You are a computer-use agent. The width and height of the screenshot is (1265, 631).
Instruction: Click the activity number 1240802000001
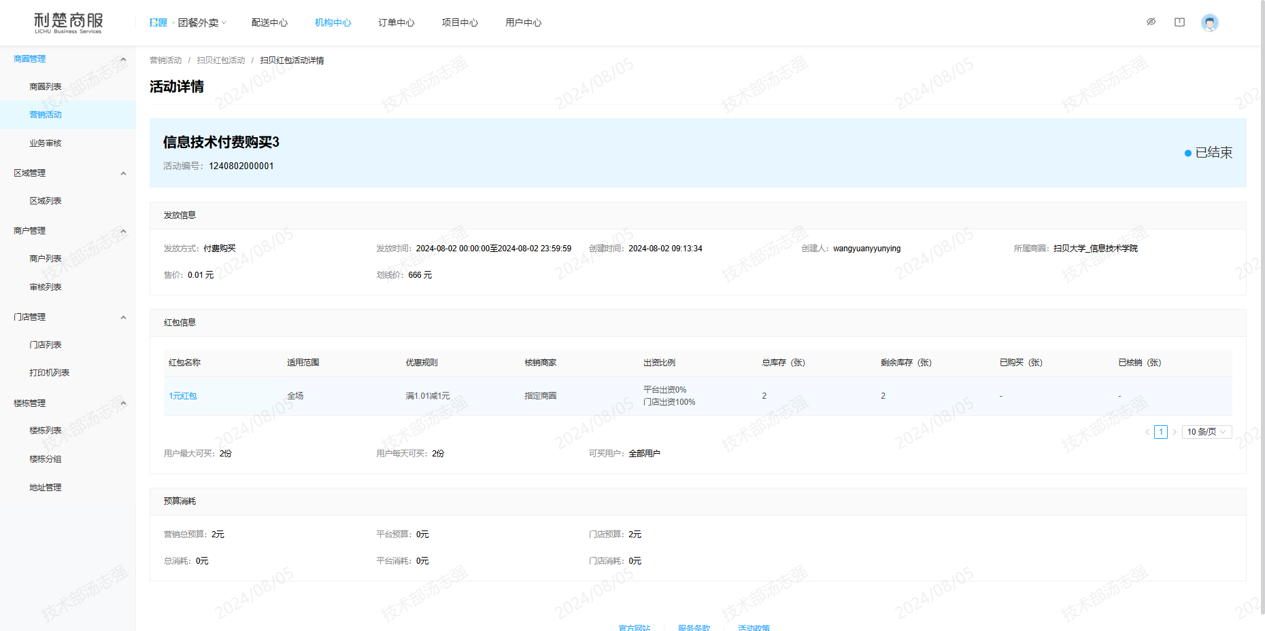pyautogui.click(x=241, y=166)
